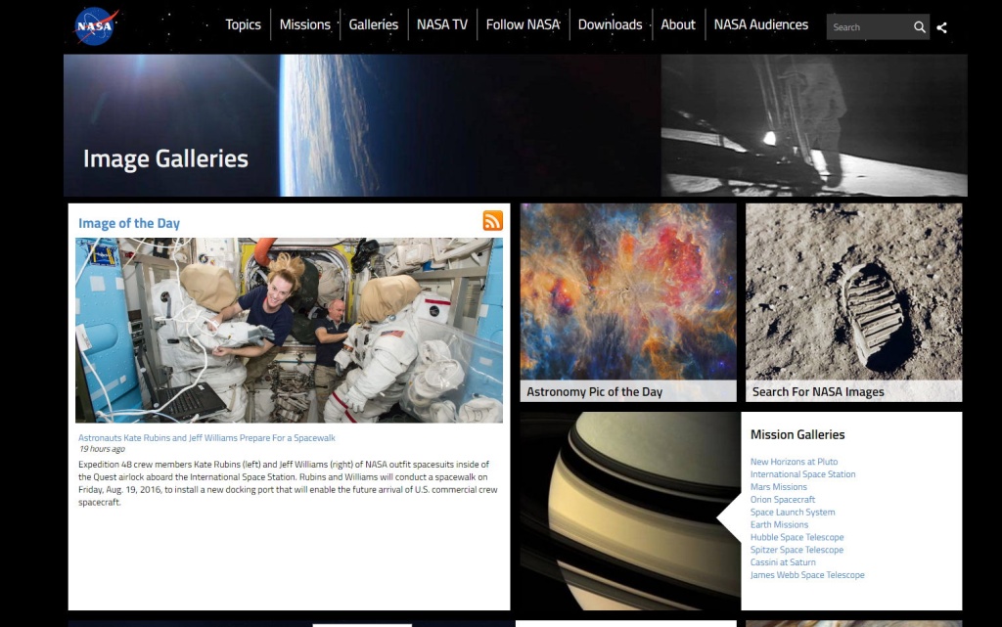Open Search For NASA Images tile
This screenshot has width=1002, height=627.
pyautogui.click(x=853, y=302)
